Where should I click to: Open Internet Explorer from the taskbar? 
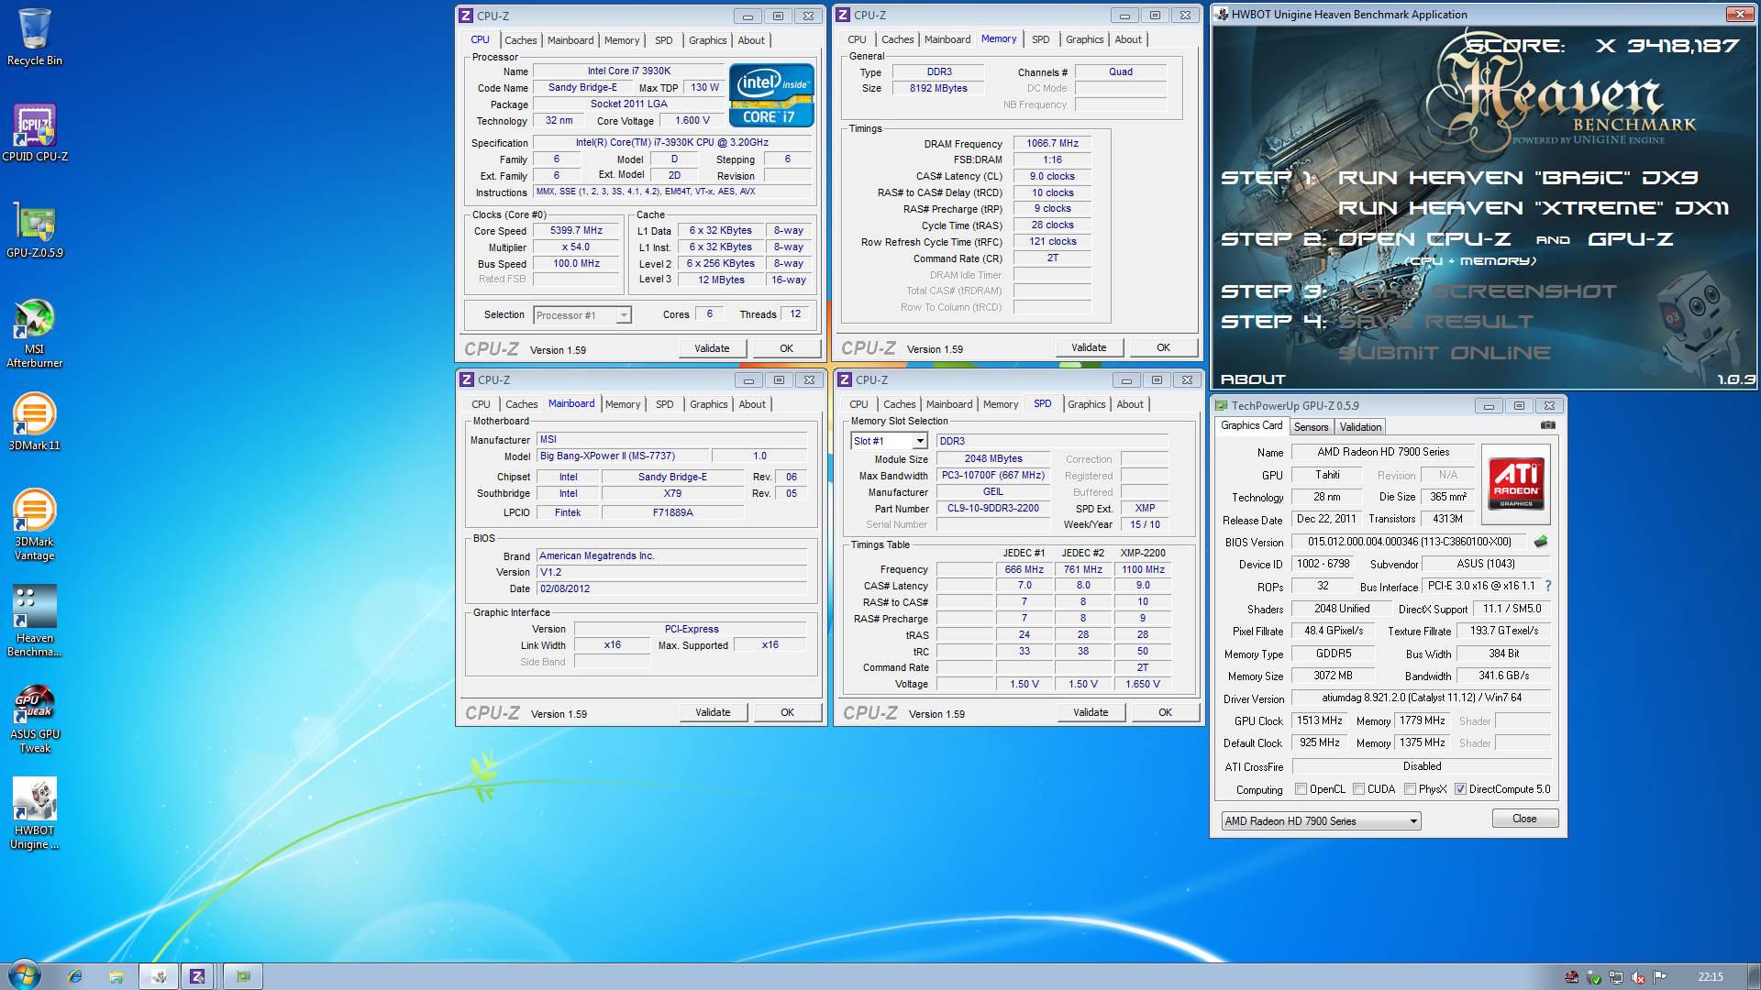coord(75,976)
